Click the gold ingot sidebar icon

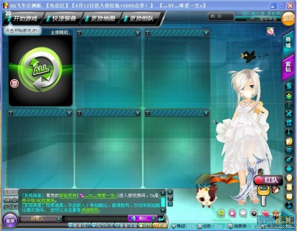tap(289, 95)
